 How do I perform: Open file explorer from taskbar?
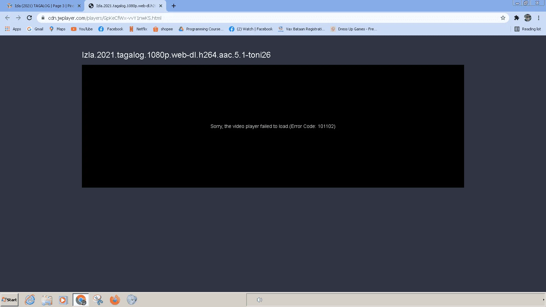(x=47, y=300)
